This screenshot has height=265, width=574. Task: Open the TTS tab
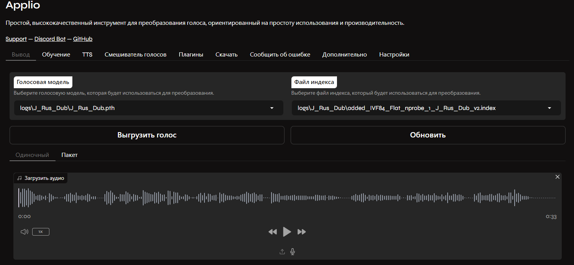87,55
